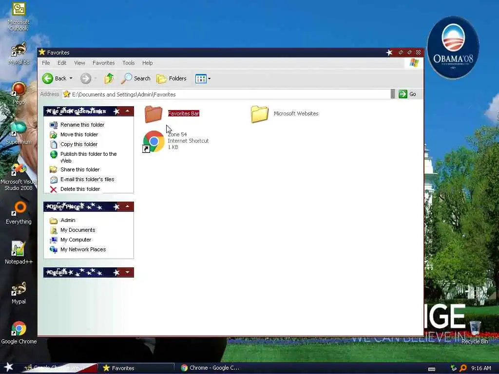
Task: Click the keyboard icon in system tray
Action: (x=432, y=369)
